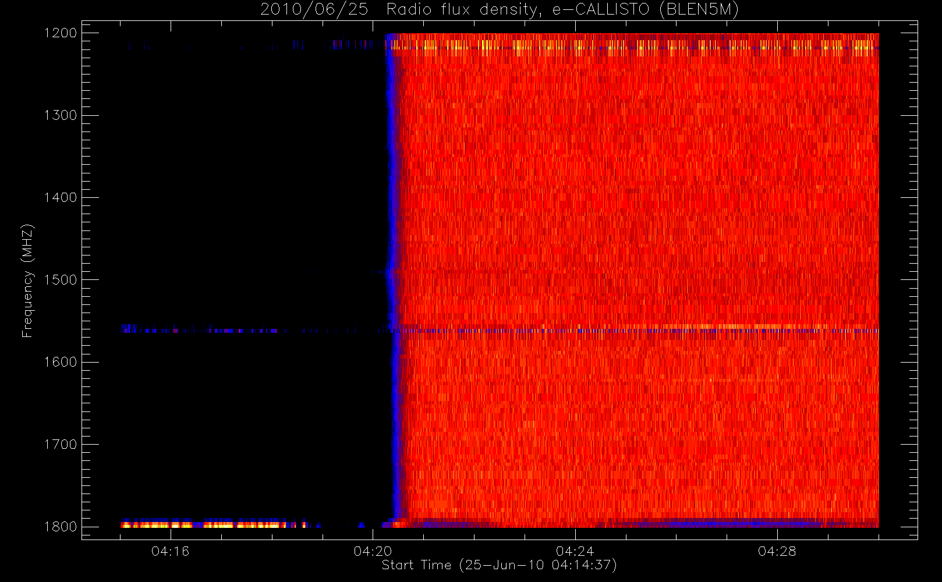Click the 1800 frequency axis label
The image size is (942, 582).
pos(61,527)
